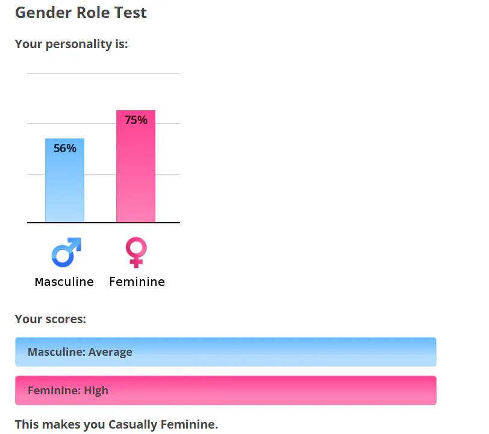Click the blue male symbol icon
Viewport: 489px width, 434px height.
click(x=66, y=252)
